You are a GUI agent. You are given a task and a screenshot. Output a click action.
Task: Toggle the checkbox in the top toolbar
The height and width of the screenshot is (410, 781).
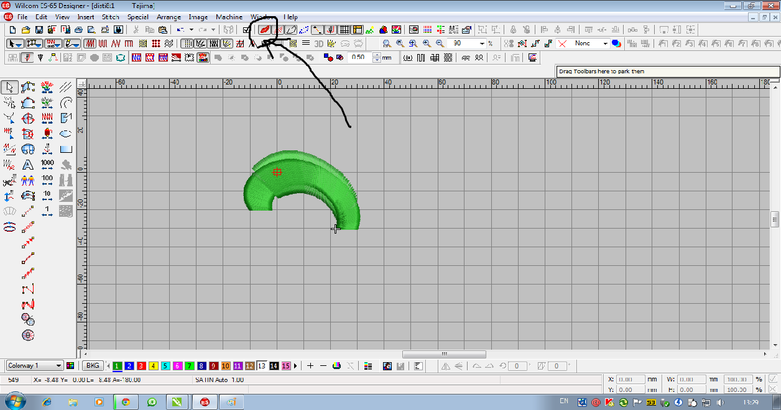[x=247, y=30]
